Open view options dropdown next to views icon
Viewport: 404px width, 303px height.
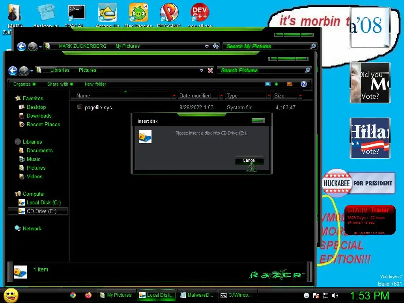pyautogui.click(x=276, y=84)
